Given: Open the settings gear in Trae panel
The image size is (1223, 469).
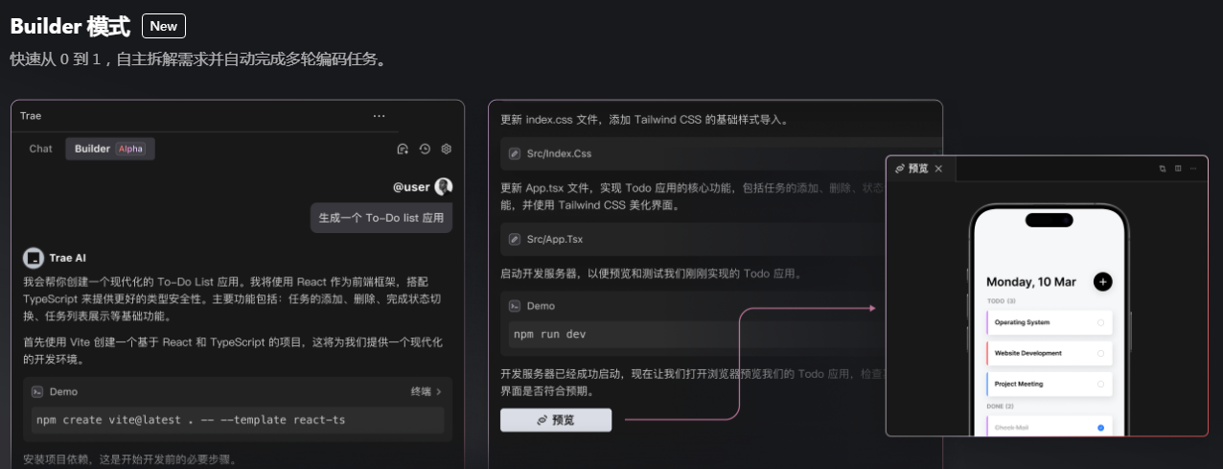Looking at the screenshot, I should click(446, 149).
